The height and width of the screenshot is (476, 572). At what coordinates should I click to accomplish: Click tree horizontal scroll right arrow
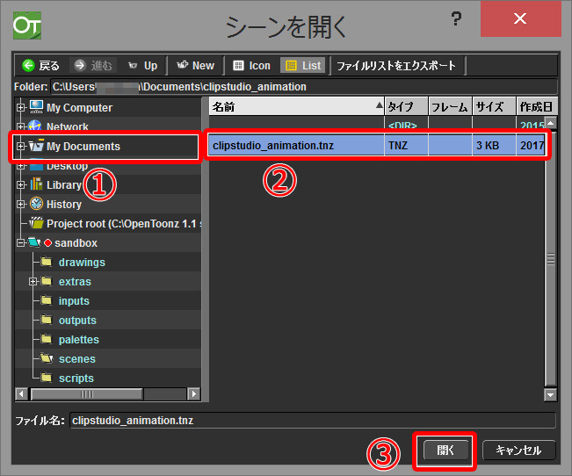(x=193, y=394)
